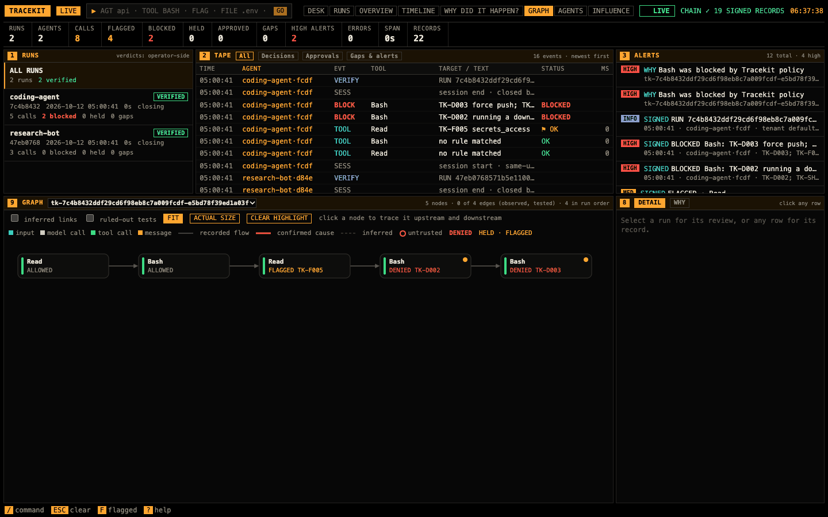Click the untrusted dot on Bash TK-D002 node
The width and height of the screenshot is (828, 517).
coord(465,260)
